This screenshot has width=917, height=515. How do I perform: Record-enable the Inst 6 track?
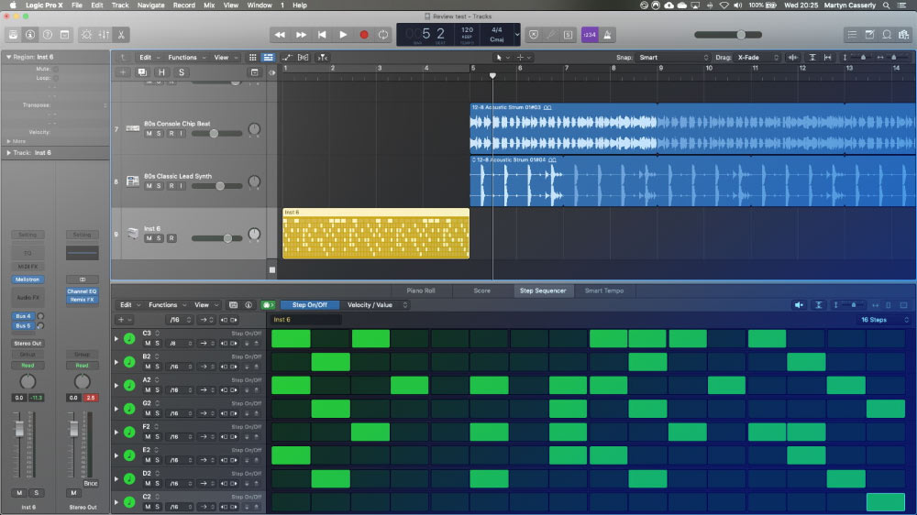point(171,238)
